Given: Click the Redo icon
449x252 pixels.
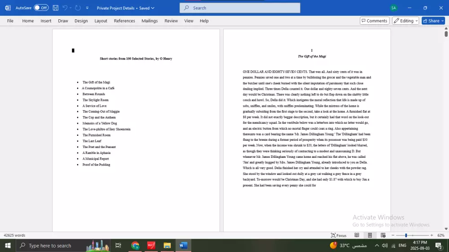Looking at the screenshot, I should click(78, 8).
